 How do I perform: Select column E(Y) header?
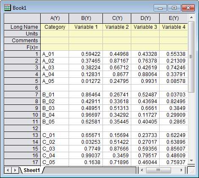[x=174, y=18]
